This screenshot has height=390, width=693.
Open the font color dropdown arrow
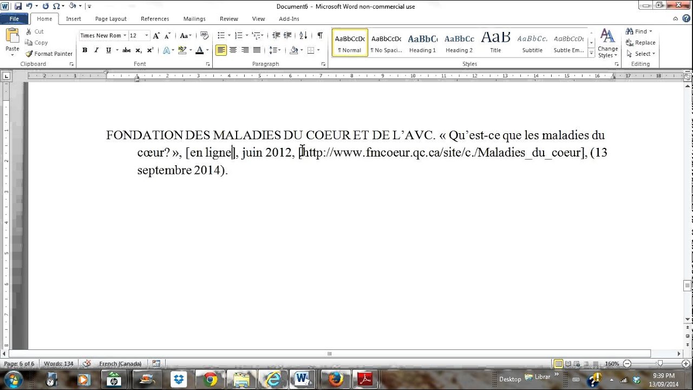207,50
